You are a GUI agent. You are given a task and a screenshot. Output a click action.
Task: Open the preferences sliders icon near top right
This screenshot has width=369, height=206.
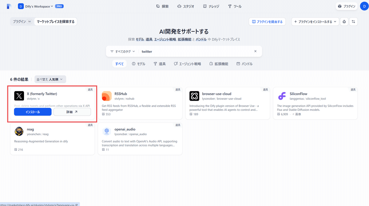point(353,21)
